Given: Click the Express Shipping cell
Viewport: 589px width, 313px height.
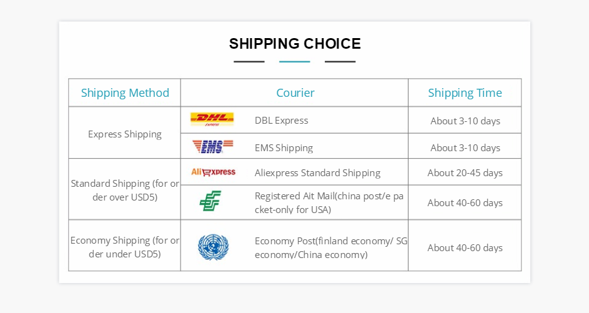Looking at the screenshot, I should tap(125, 134).
